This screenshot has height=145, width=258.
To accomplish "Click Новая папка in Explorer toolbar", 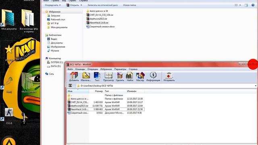I will [x=129, y=5].
